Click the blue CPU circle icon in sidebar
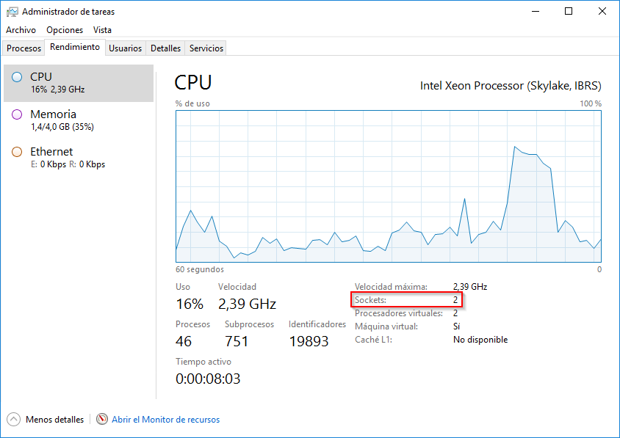The height and width of the screenshot is (438, 620). pyautogui.click(x=17, y=77)
